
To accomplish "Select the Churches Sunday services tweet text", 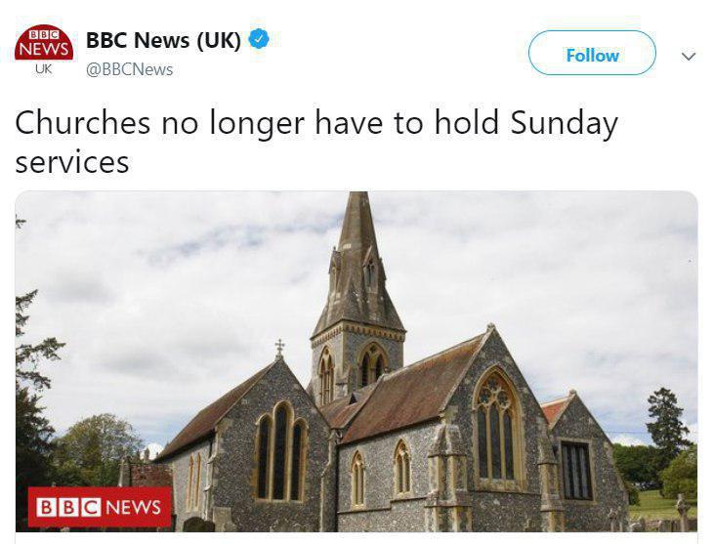I will [316, 142].
